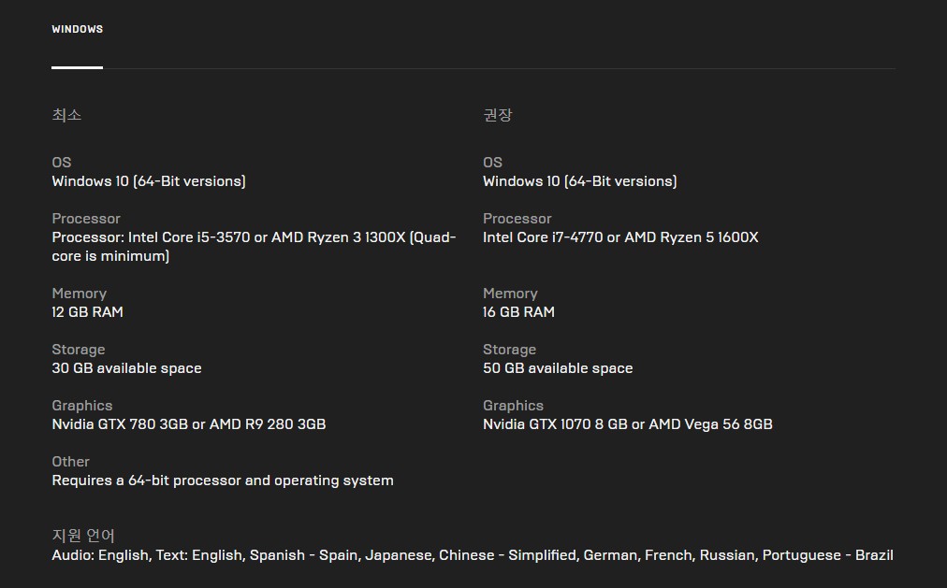Click the OS label under 최소
The height and width of the screenshot is (588, 947).
pos(62,163)
